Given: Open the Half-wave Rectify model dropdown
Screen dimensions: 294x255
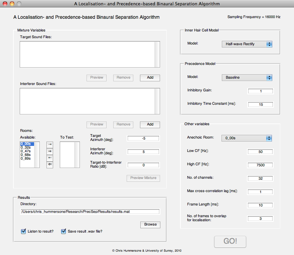Looking at the screenshot, I should click(247, 44).
